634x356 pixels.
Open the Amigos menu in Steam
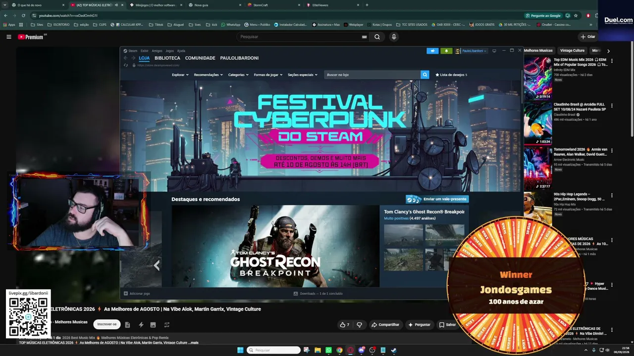[x=157, y=51]
